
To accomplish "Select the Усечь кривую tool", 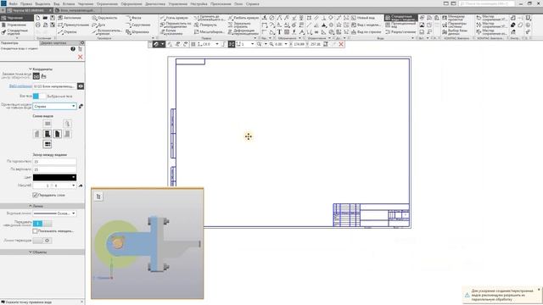I will [174, 18].
